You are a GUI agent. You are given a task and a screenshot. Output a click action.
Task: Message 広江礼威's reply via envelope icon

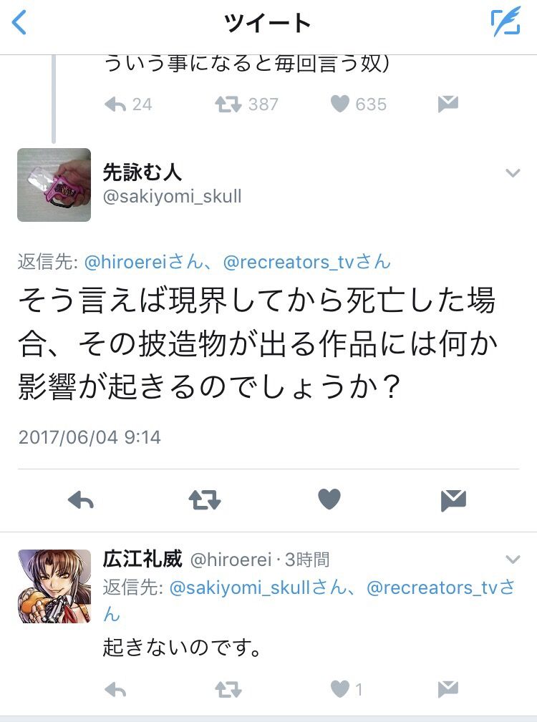click(x=448, y=689)
